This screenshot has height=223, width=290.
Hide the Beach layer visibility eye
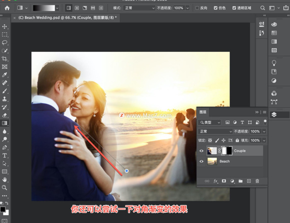tap(201, 161)
